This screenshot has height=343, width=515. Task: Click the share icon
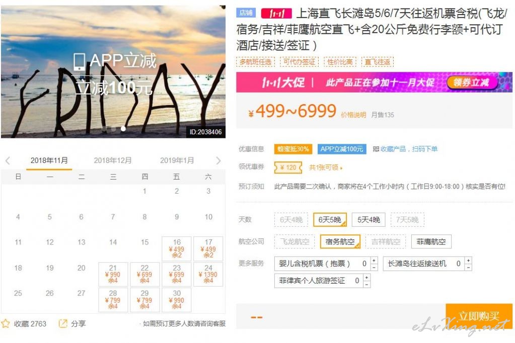click(x=63, y=323)
